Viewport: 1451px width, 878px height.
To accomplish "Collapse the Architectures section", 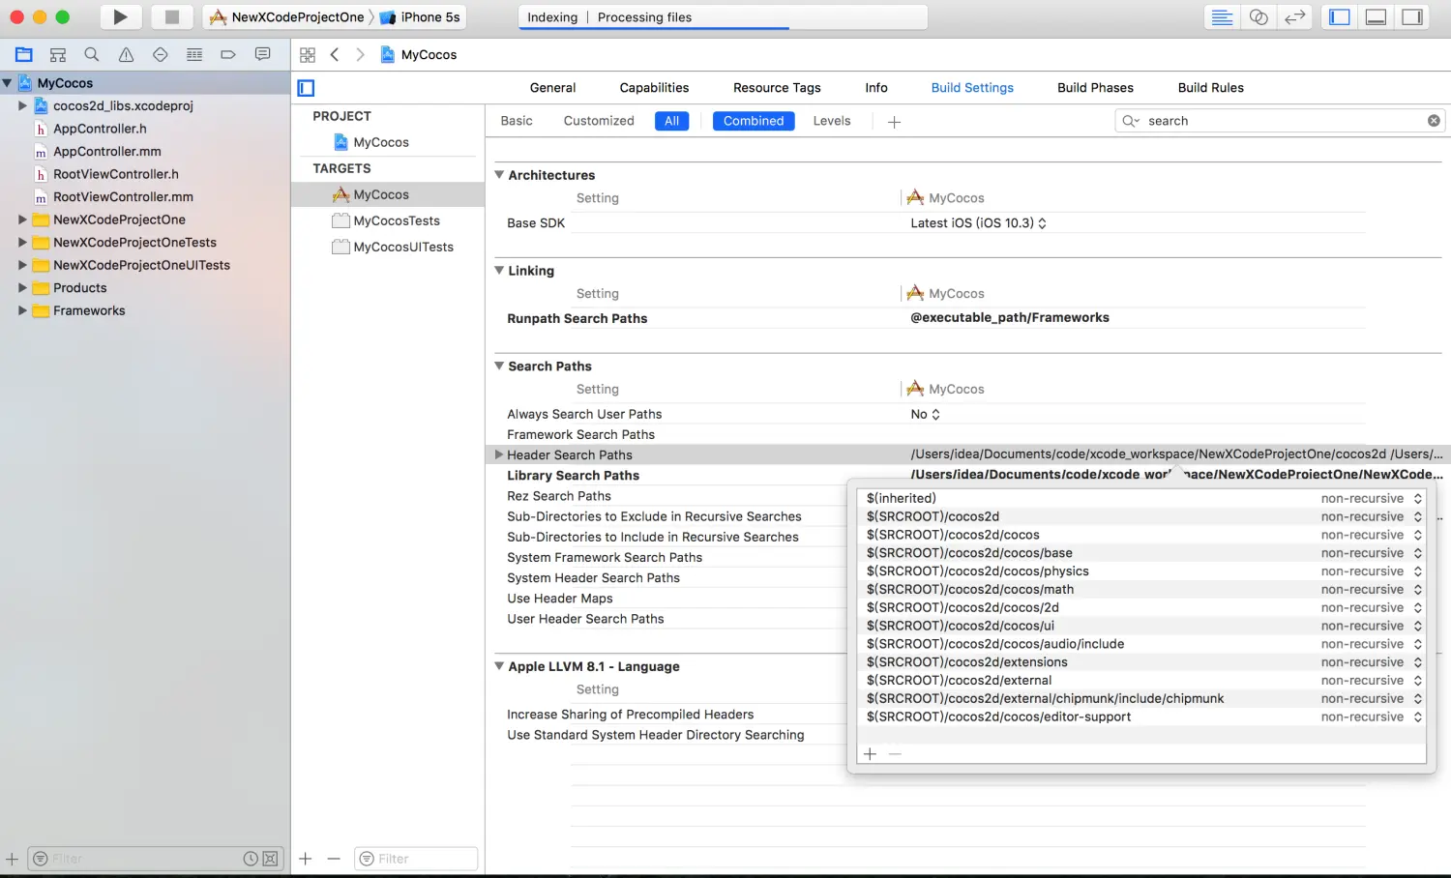I will [x=499, y=175].
